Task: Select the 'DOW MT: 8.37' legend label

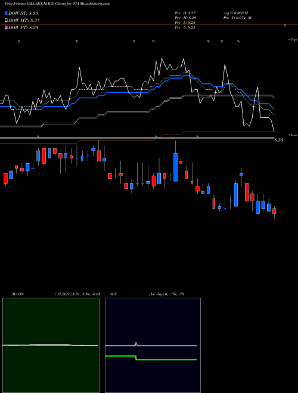Action: [x=24, y=21]
